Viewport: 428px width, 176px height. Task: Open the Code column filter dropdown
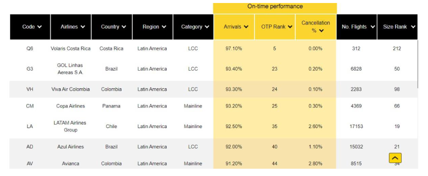point(40,27)
